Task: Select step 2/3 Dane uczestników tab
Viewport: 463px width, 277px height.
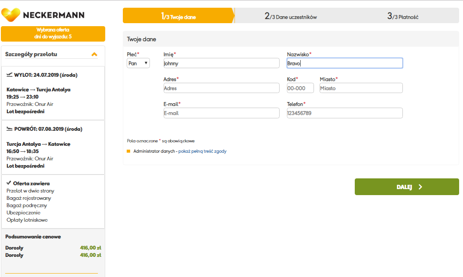Action: tap(290, 15)
